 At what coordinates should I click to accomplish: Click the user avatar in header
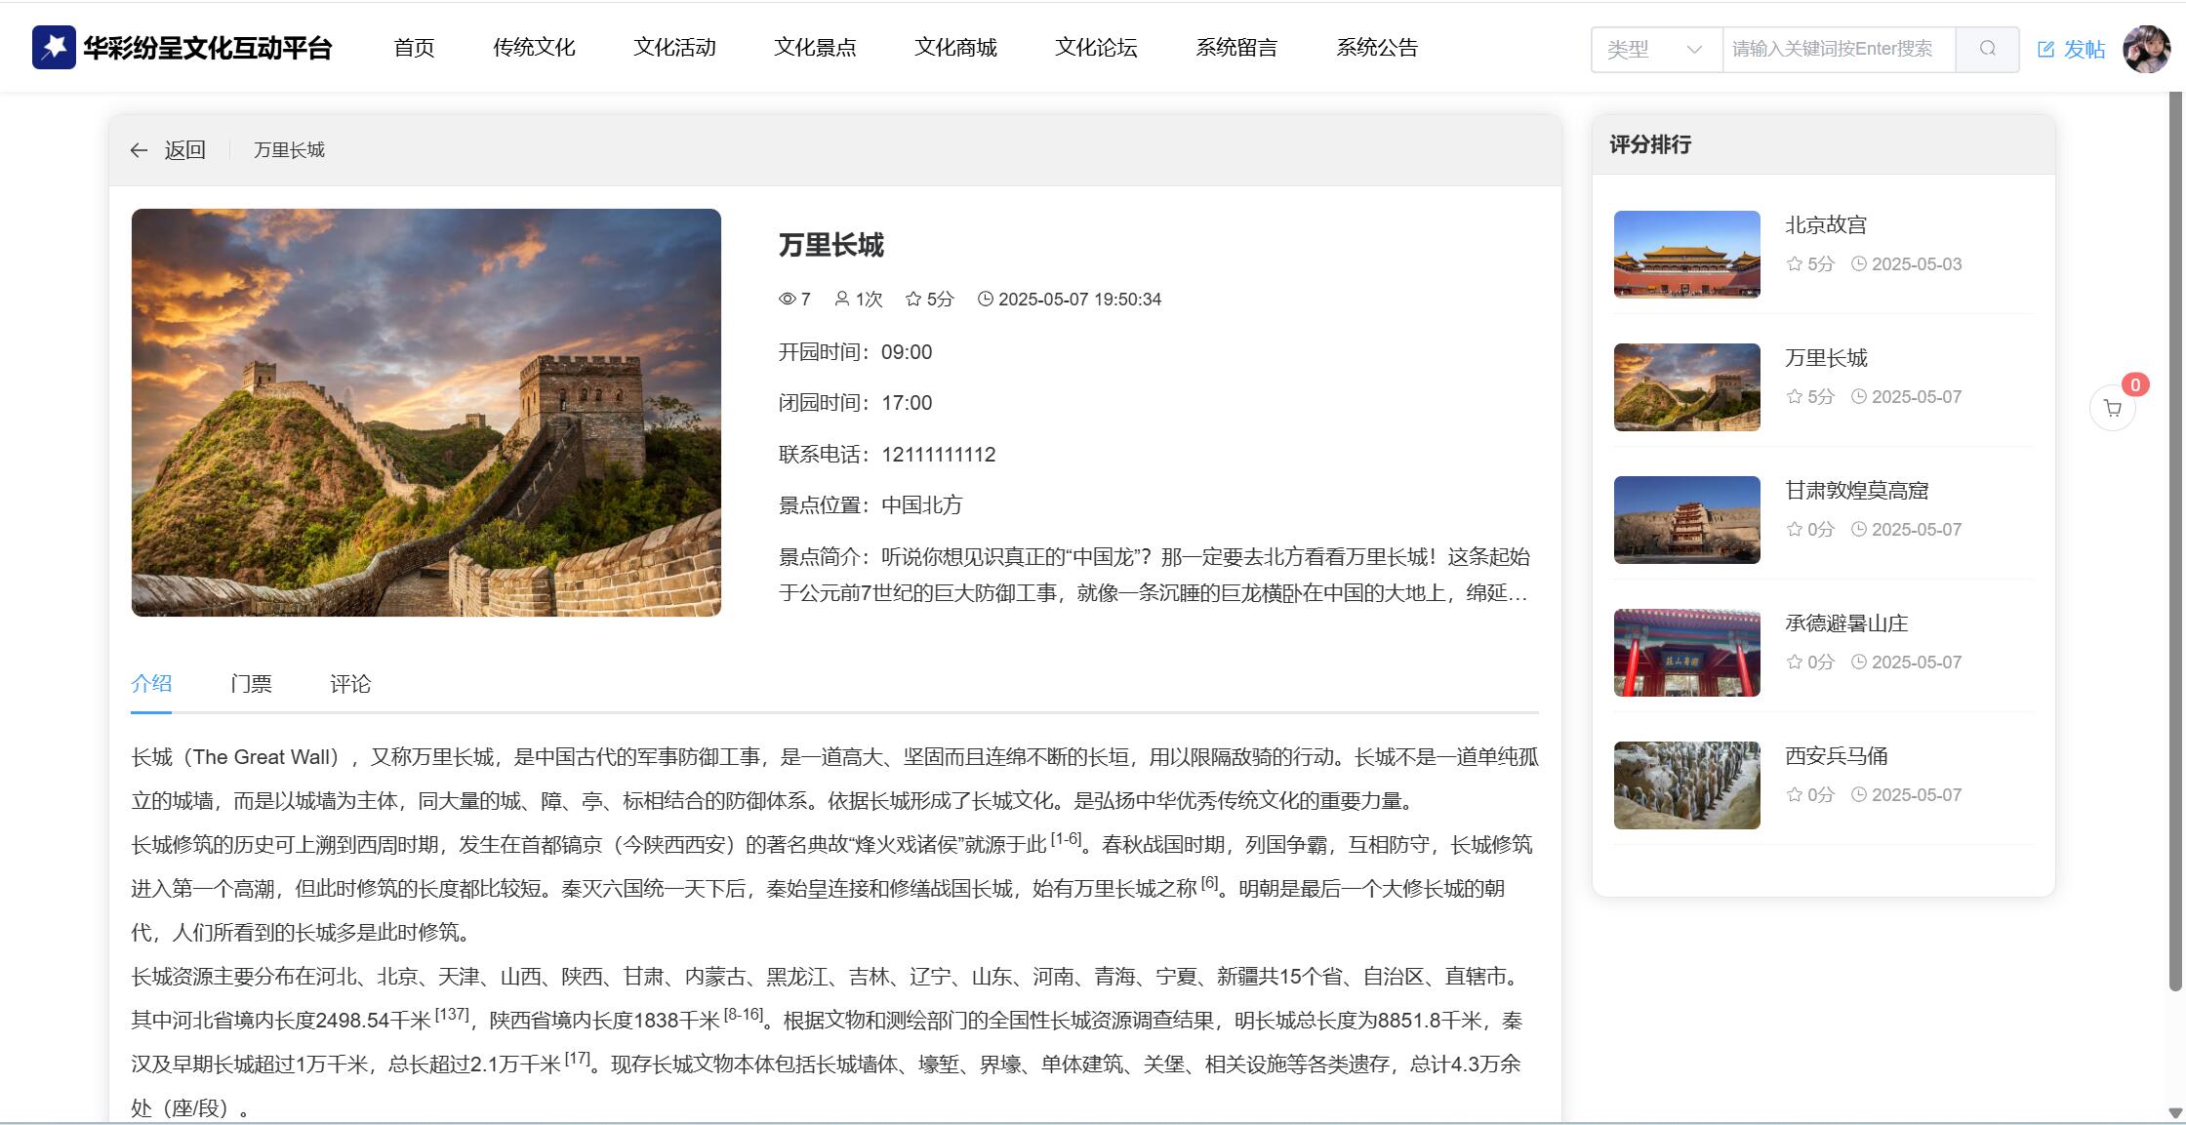pos(2146,49)
